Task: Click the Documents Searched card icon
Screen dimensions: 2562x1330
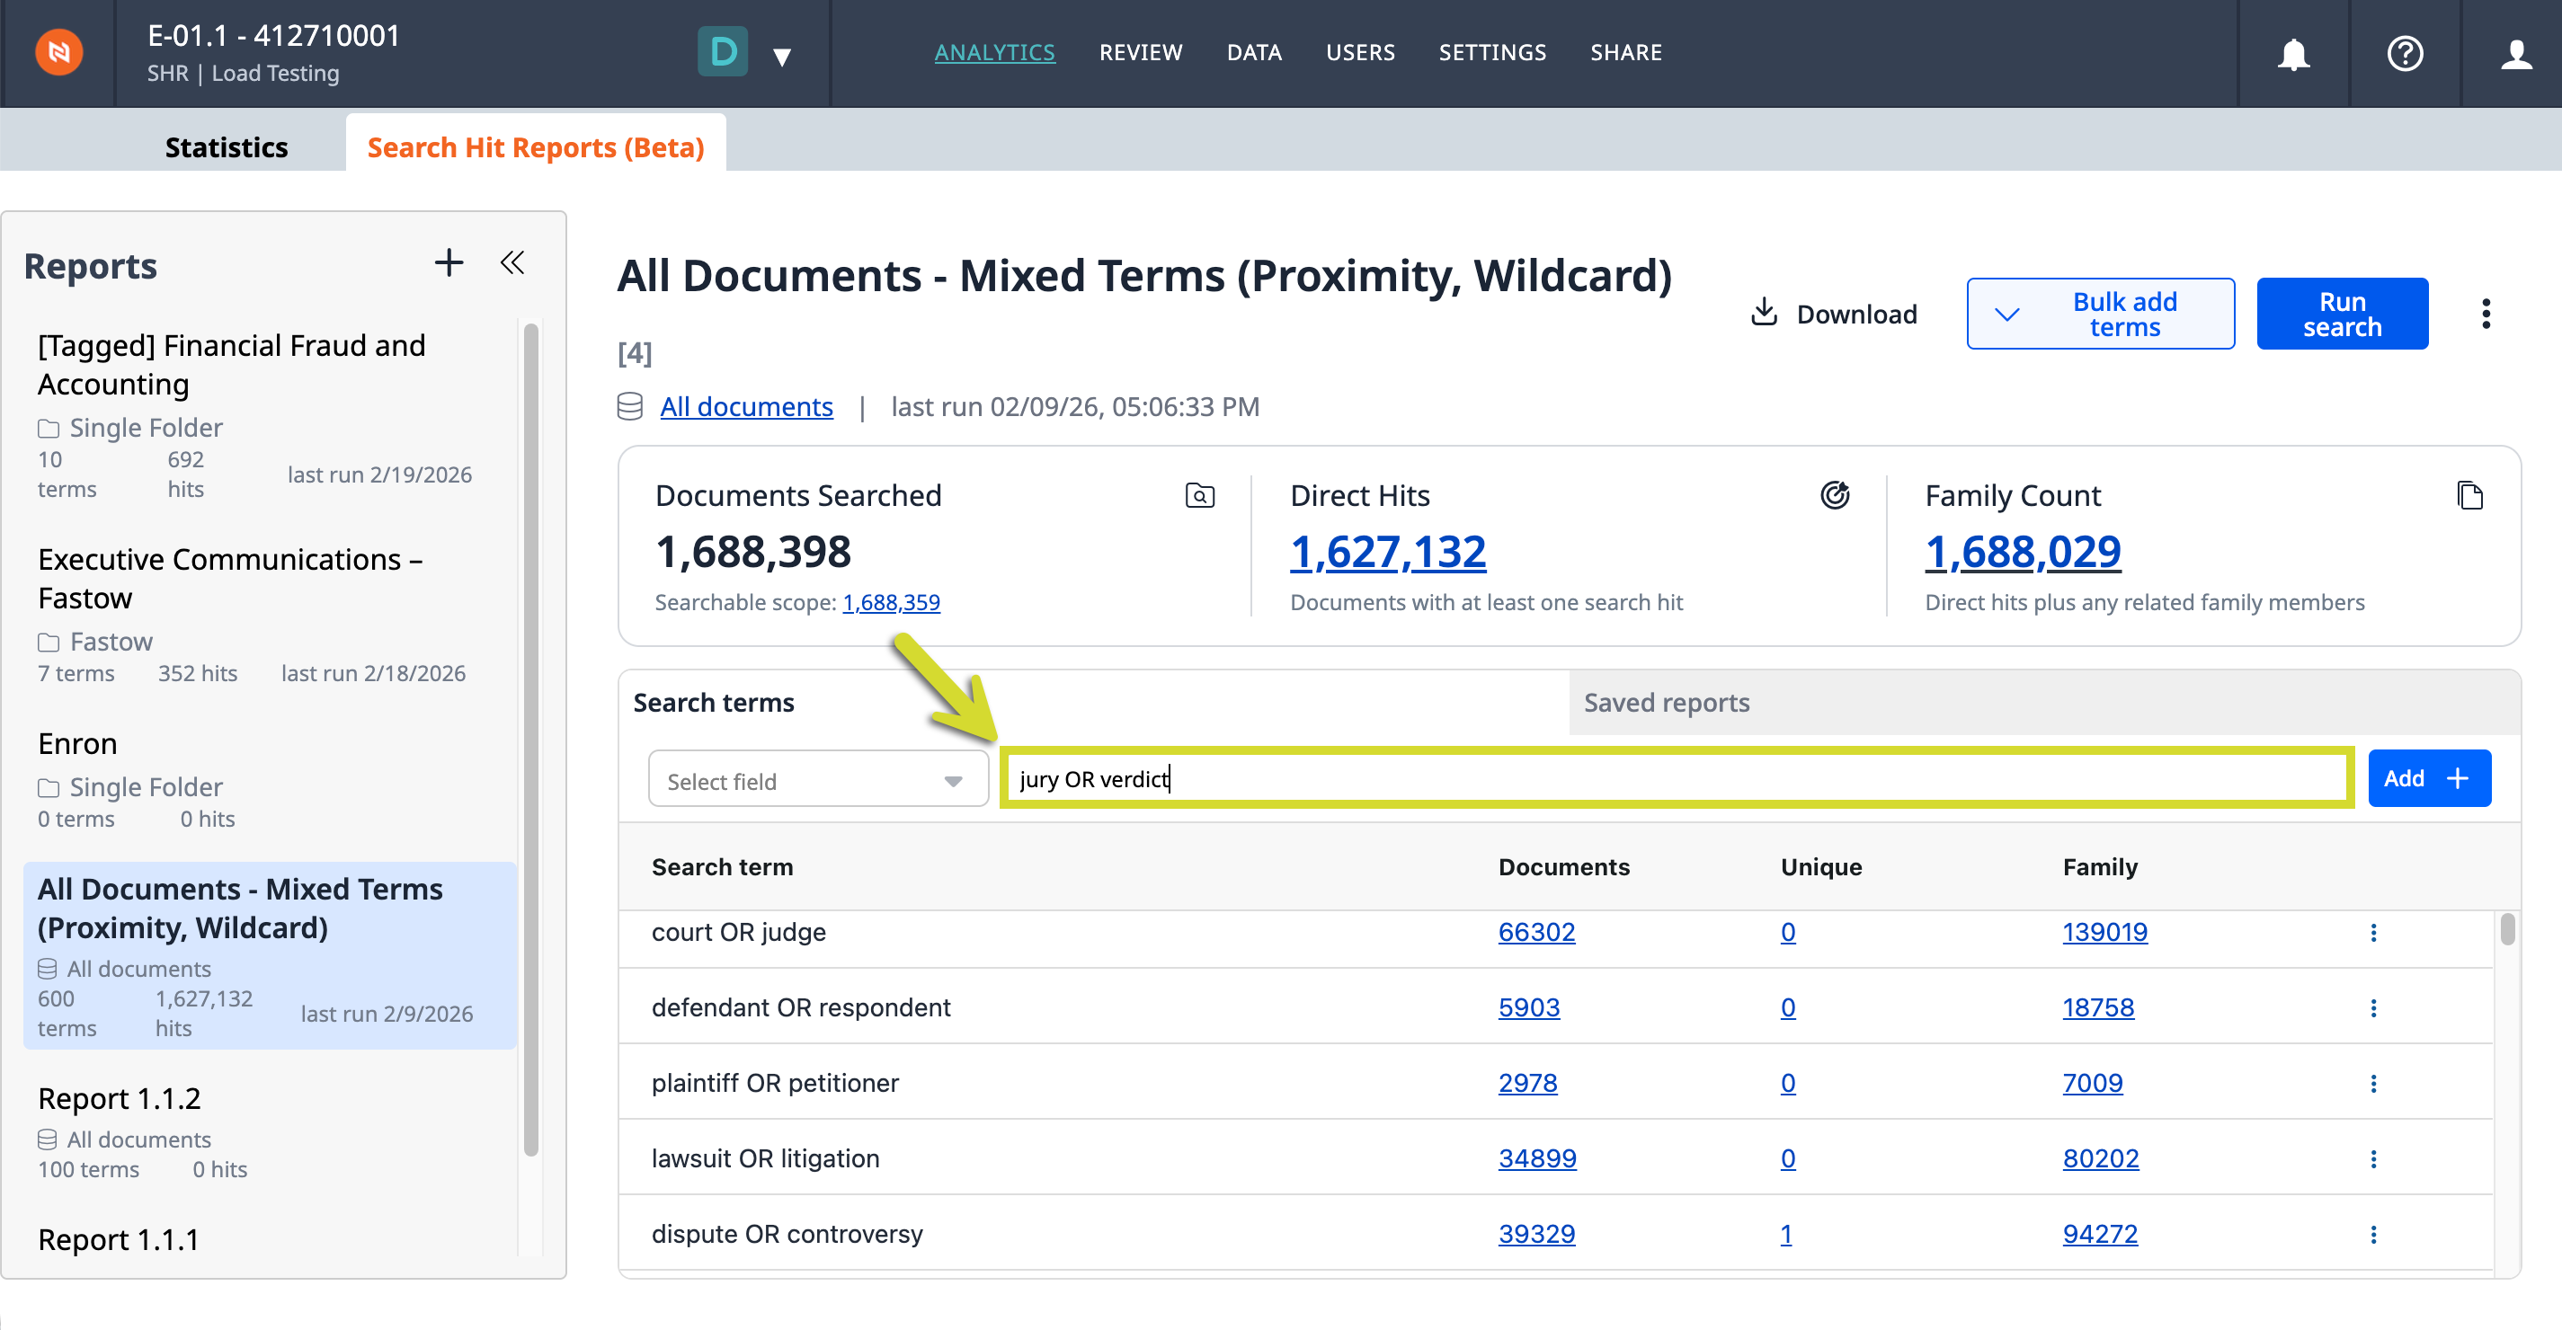Action: coord(1199,495)
